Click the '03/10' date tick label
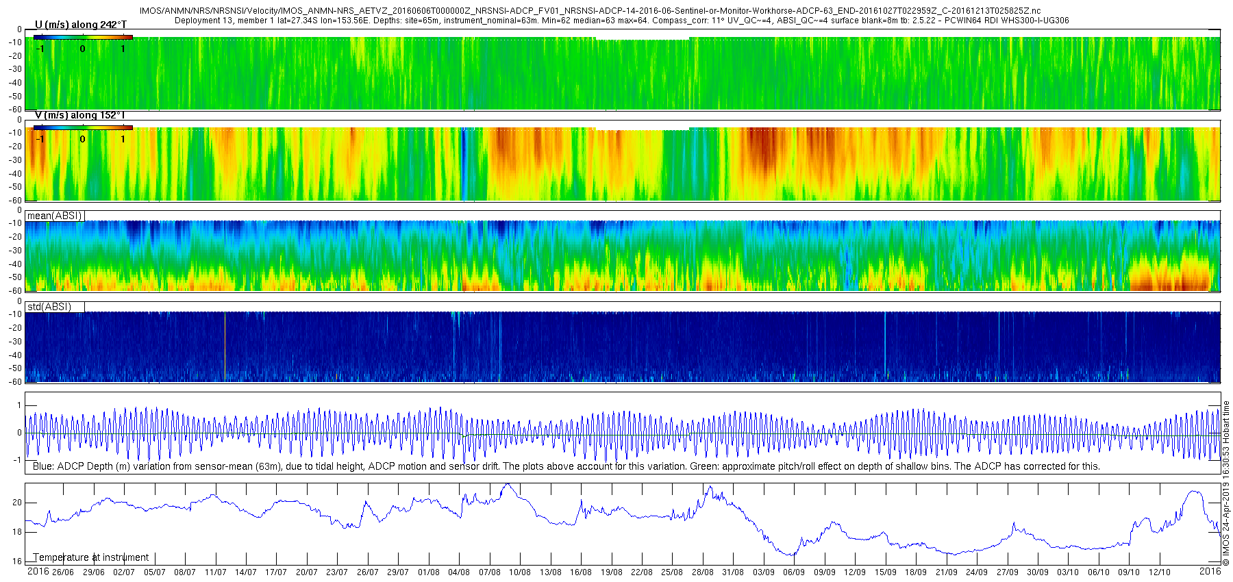Screen dimensions: 1233x582 tap(1068, 572)
